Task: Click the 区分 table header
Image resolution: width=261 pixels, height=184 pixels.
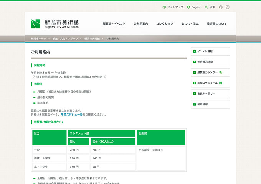Action: coord(50,138)
